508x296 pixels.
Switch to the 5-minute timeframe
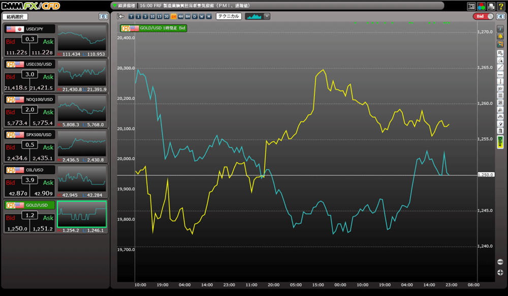[x=146, y=16]
